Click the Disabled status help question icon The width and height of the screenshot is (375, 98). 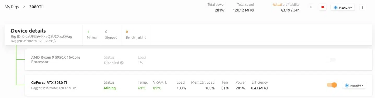pos(122,63)
